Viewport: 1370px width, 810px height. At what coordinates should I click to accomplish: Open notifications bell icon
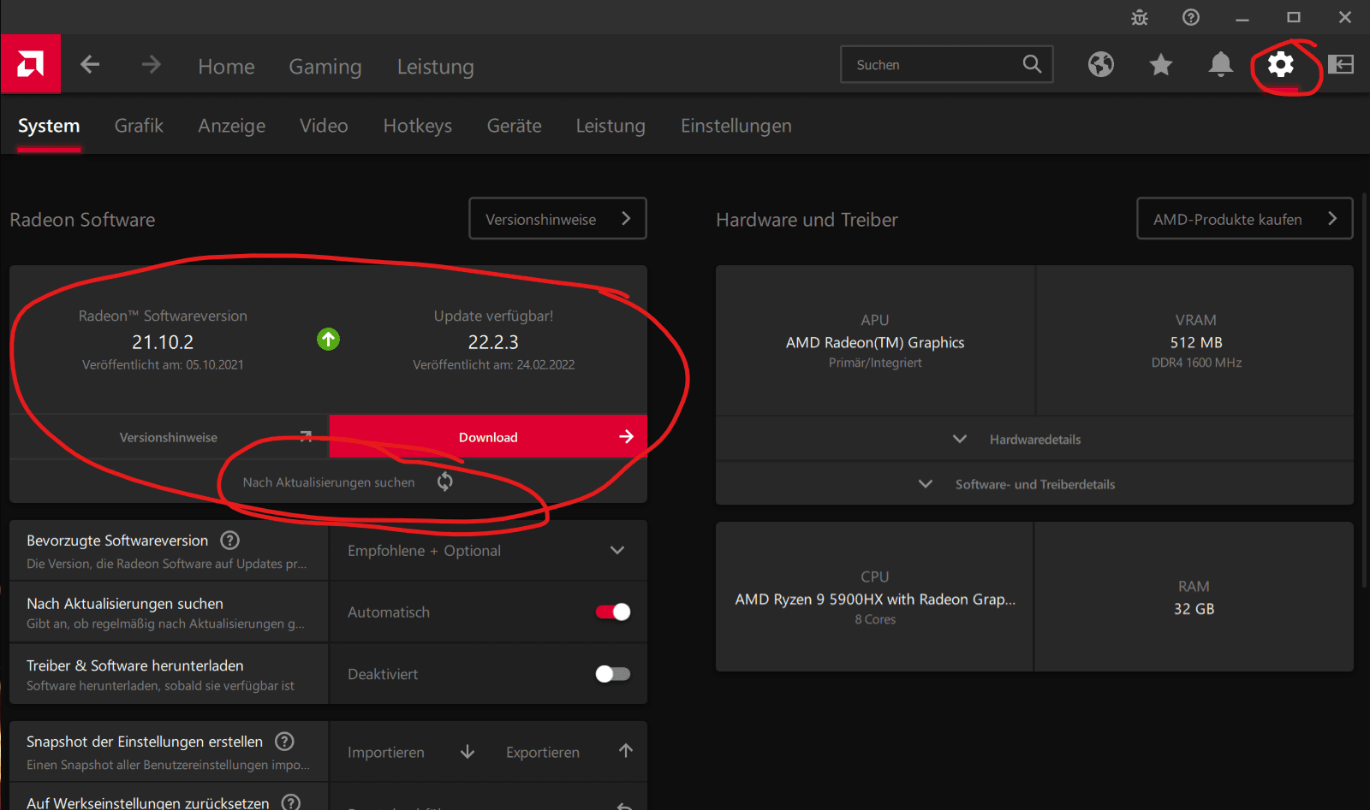pos(1221,64)
